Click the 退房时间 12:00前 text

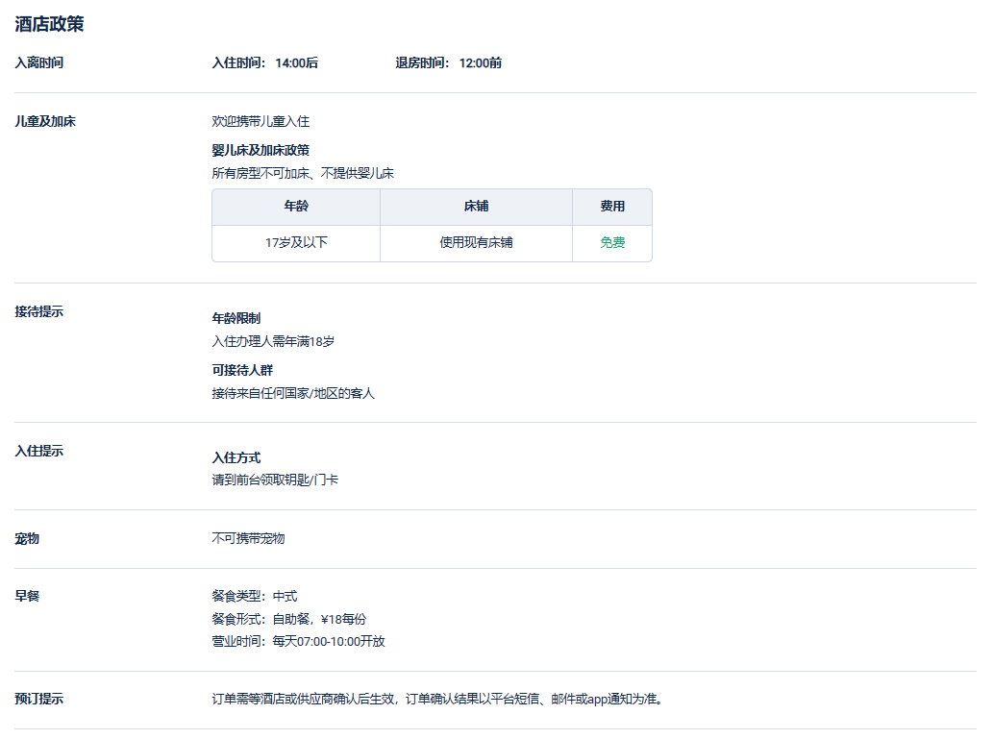448,63
